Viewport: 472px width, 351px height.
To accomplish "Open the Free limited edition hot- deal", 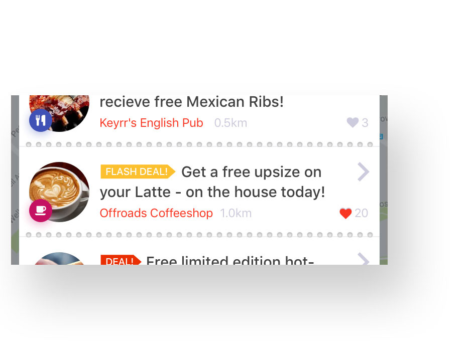I will point(230,260).
